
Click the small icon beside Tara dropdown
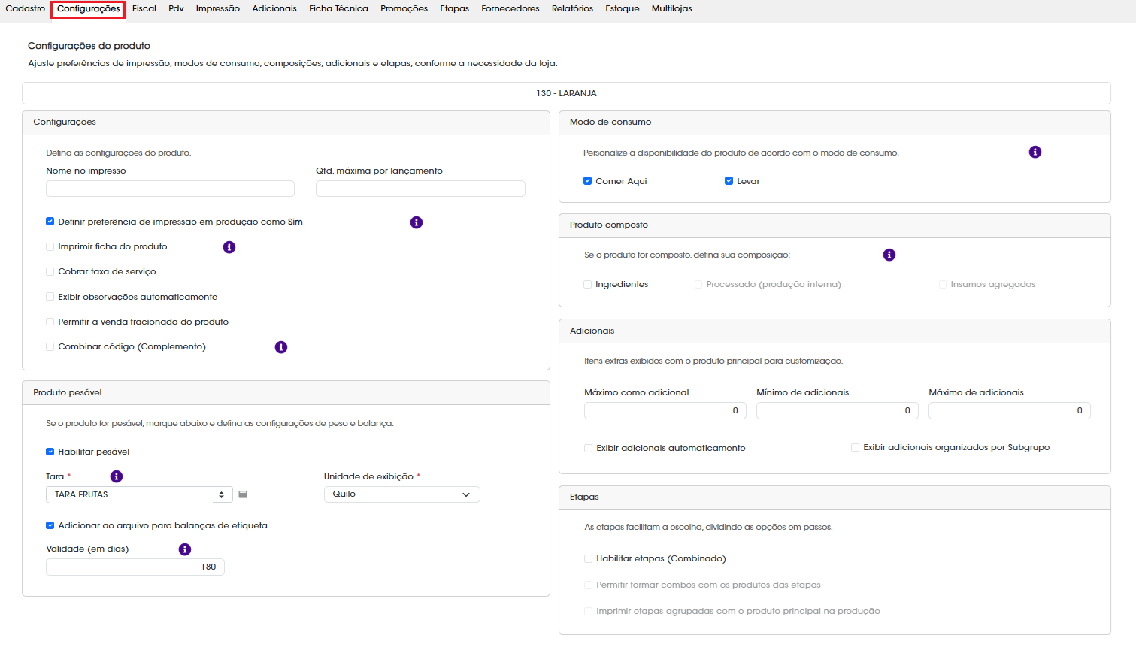(x=243, y=494)
